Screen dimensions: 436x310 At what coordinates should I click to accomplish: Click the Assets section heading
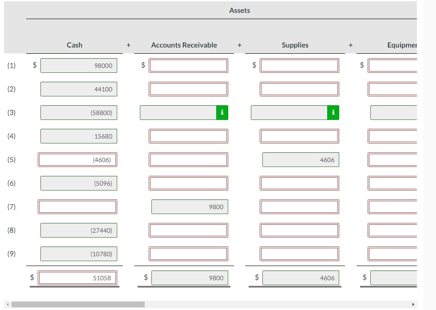click(239, 10)
